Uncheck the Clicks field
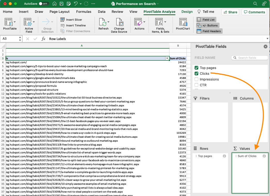Image resolution: width=270 pixels, height=196 pixels. [x=196, y=73]
